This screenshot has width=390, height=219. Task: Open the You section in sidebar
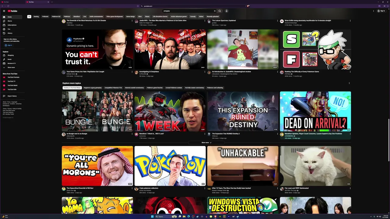point(12,29)
